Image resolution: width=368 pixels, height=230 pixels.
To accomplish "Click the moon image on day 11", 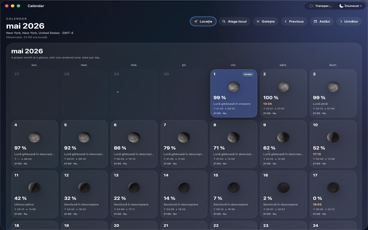I will (x=34, y=187).
